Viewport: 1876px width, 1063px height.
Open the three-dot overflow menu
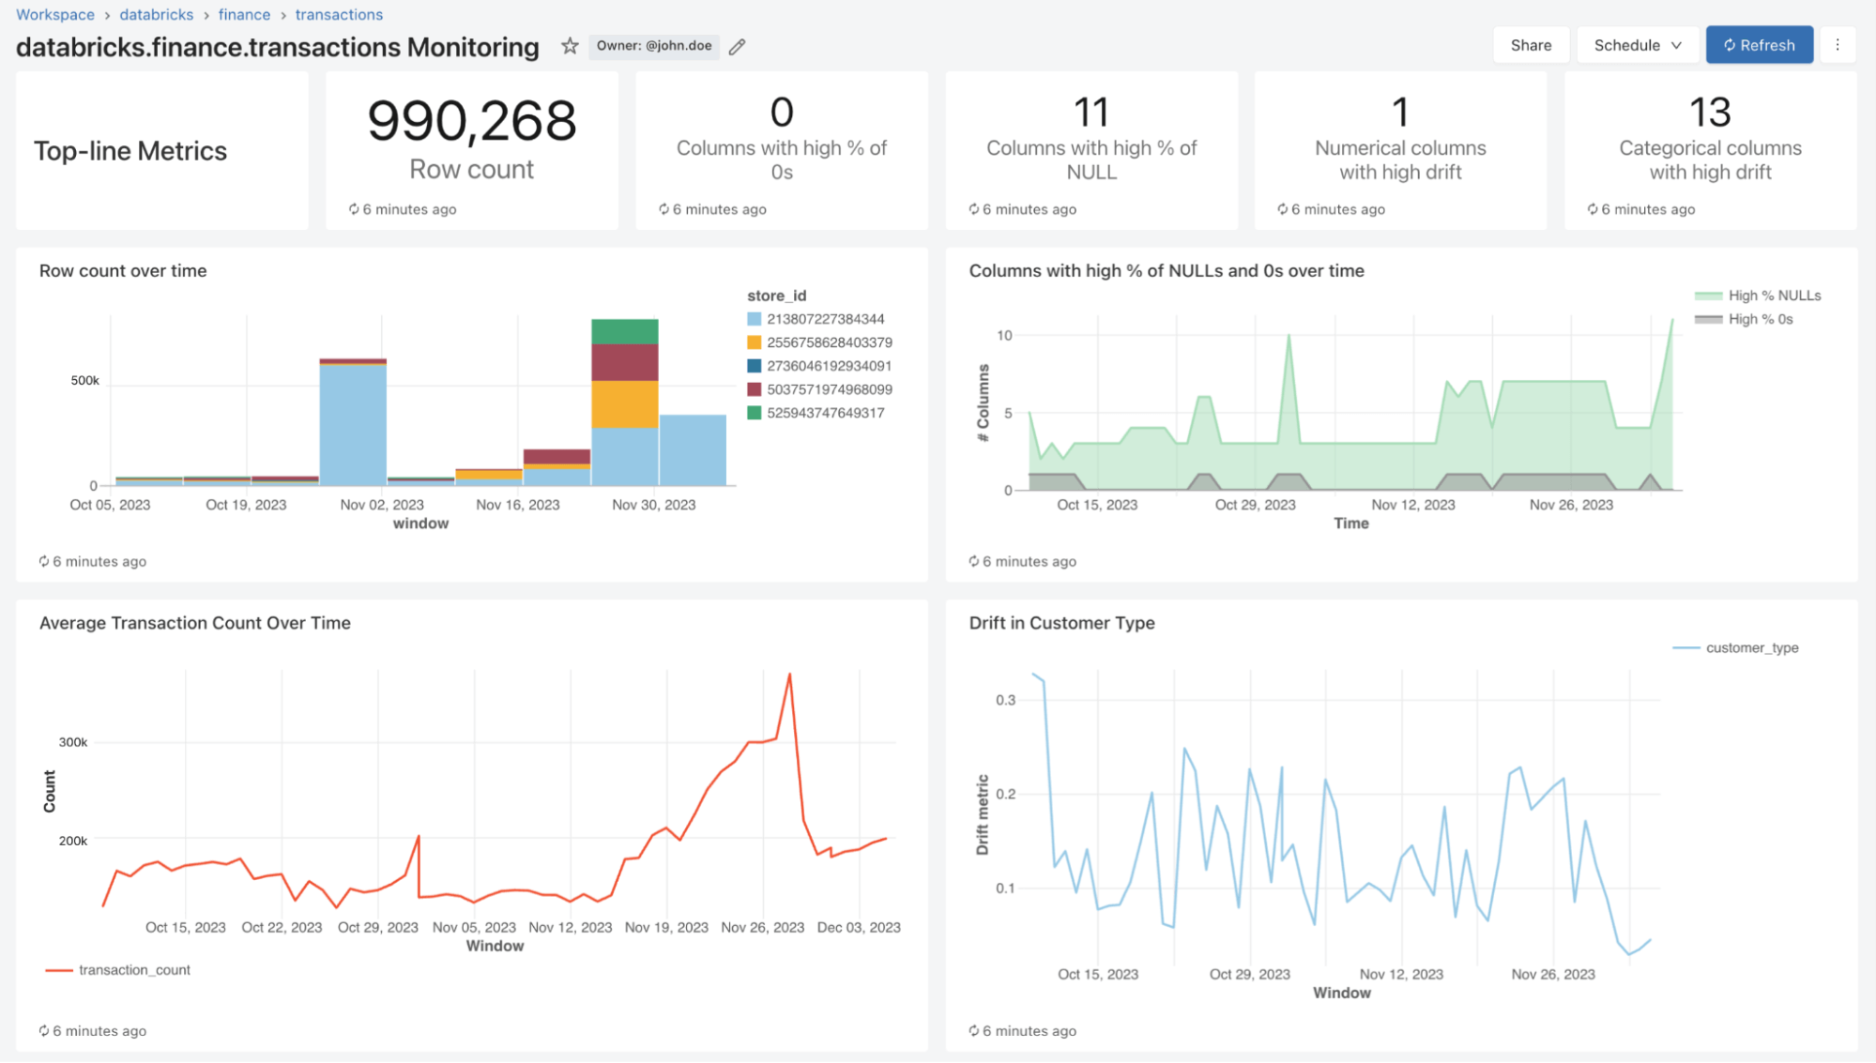[1838, 44]
